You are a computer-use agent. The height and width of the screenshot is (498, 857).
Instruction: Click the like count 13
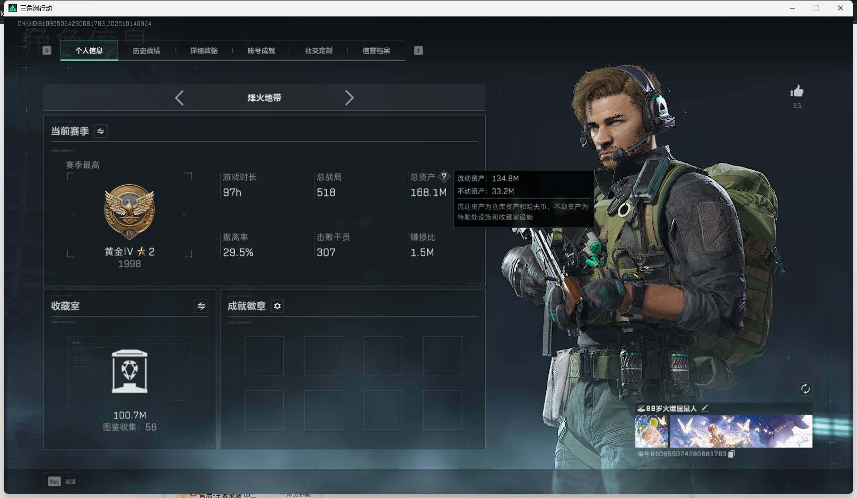797,106
